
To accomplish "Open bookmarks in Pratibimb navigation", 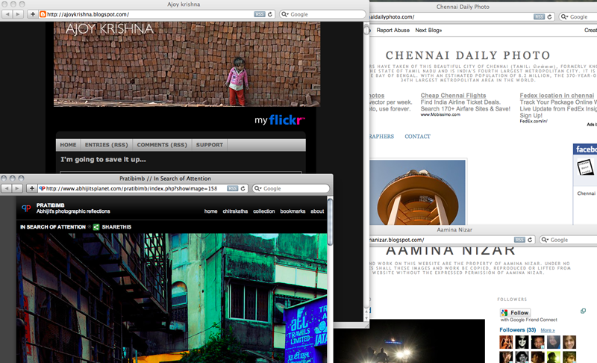I will click(293, 211).
